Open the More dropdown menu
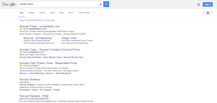 pyautogui.click(x=72, y=13)
